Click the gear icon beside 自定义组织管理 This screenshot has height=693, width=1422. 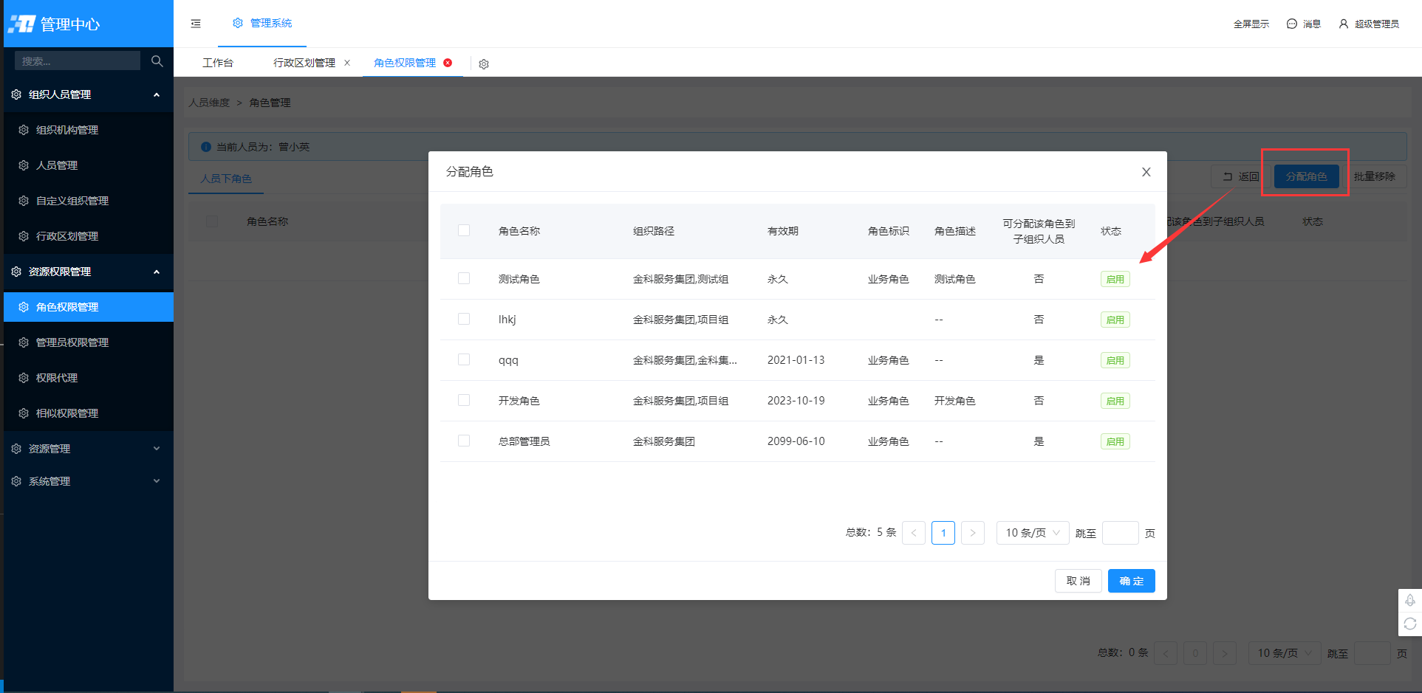(x=24, y=201)
